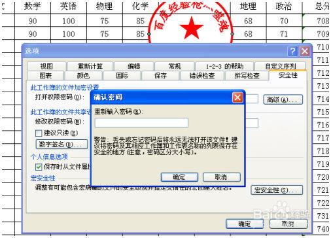Select the cell with total 740

click(321, 229)
